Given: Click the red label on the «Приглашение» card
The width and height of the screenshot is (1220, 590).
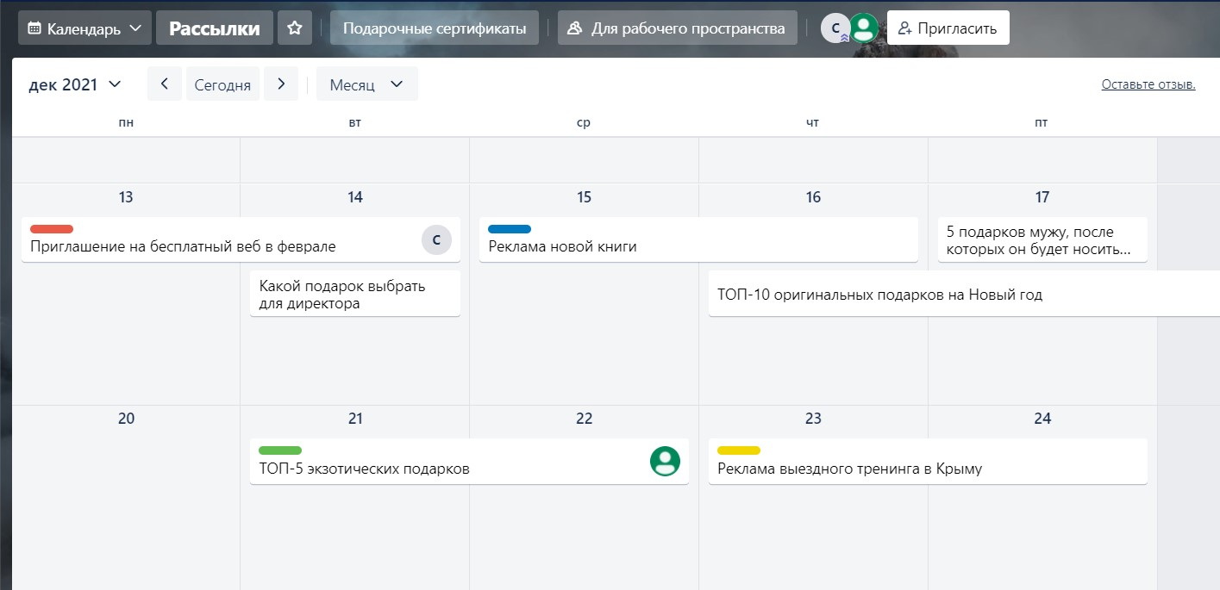Looking at the screenshot, I should [51, 229].
